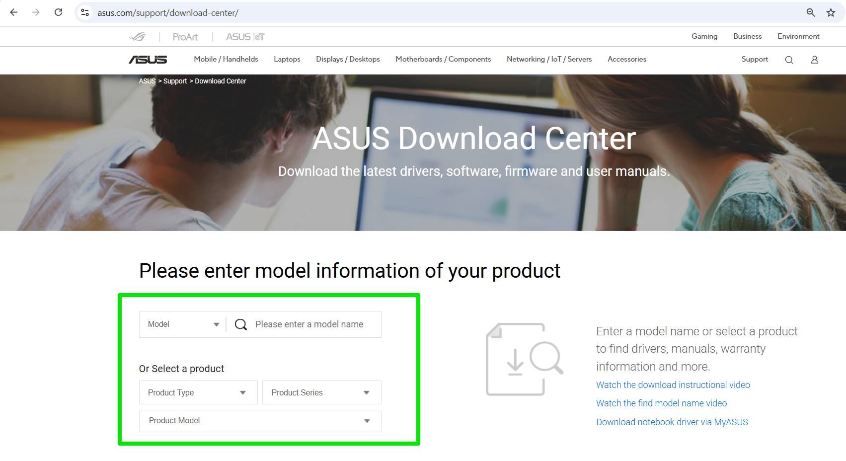Open the Product Model dropdown
Viewport: 846px width, 461px height.
(x=260, y=421)
